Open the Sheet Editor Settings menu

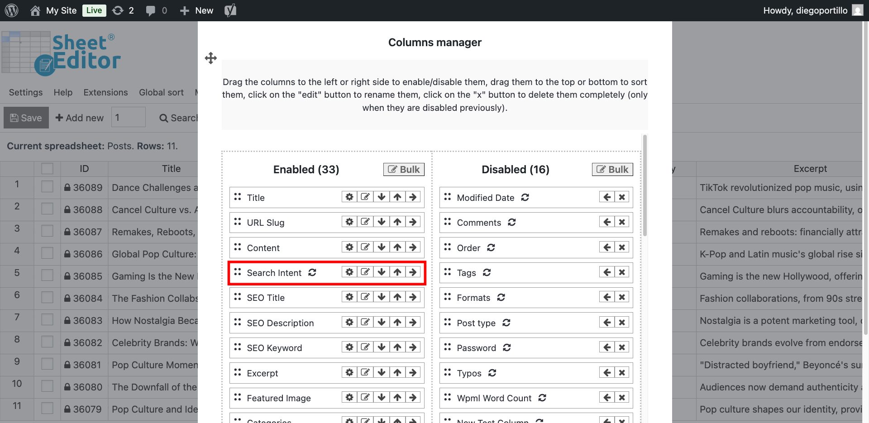tap(25, 92)
